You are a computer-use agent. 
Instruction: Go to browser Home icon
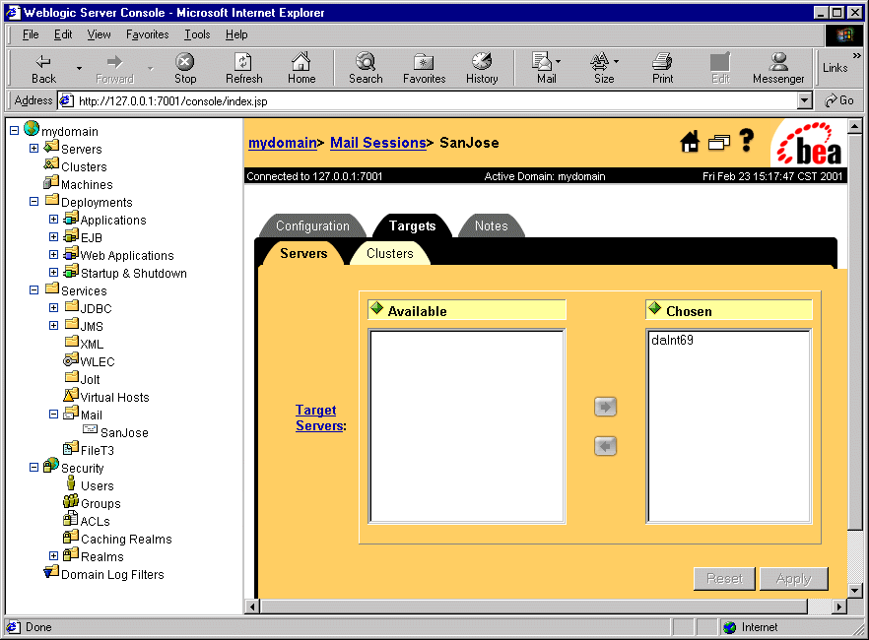[301, 69]
